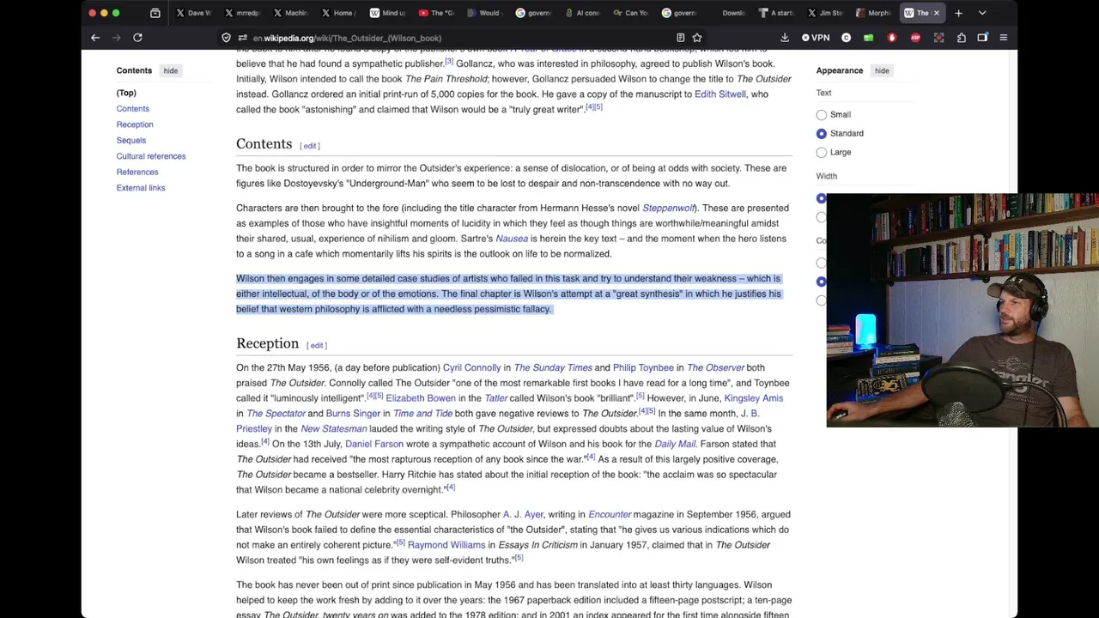Hide the Contents sidebar
This screenshot has height=618, width=1099.
point(171,70)
